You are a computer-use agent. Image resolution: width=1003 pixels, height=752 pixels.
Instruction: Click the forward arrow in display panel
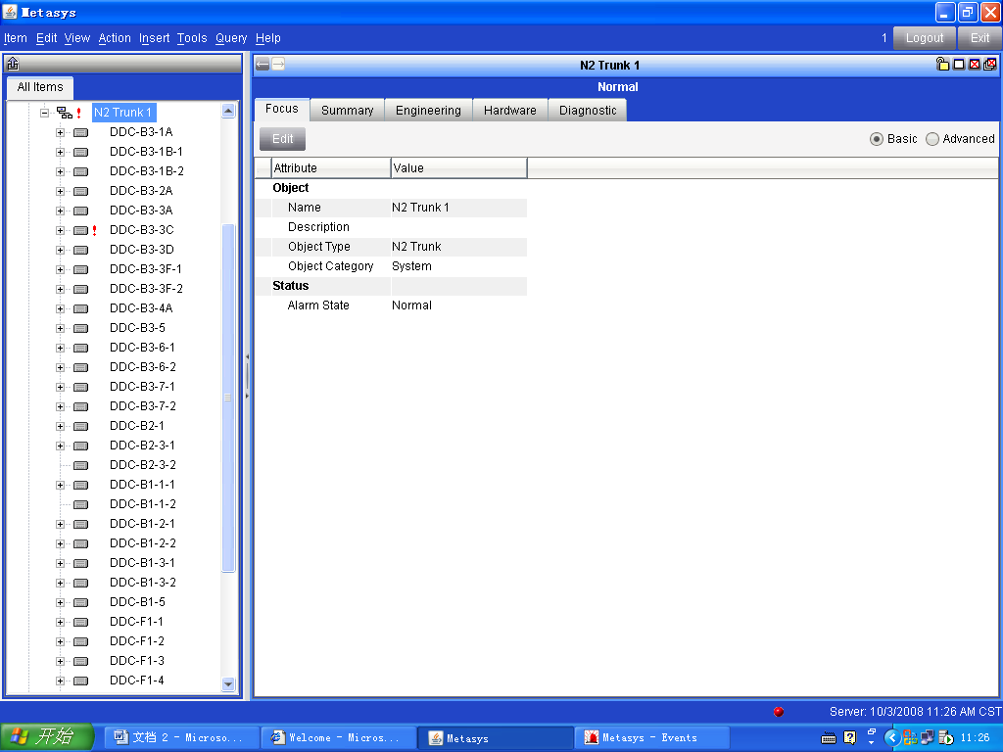click(278, 65)
